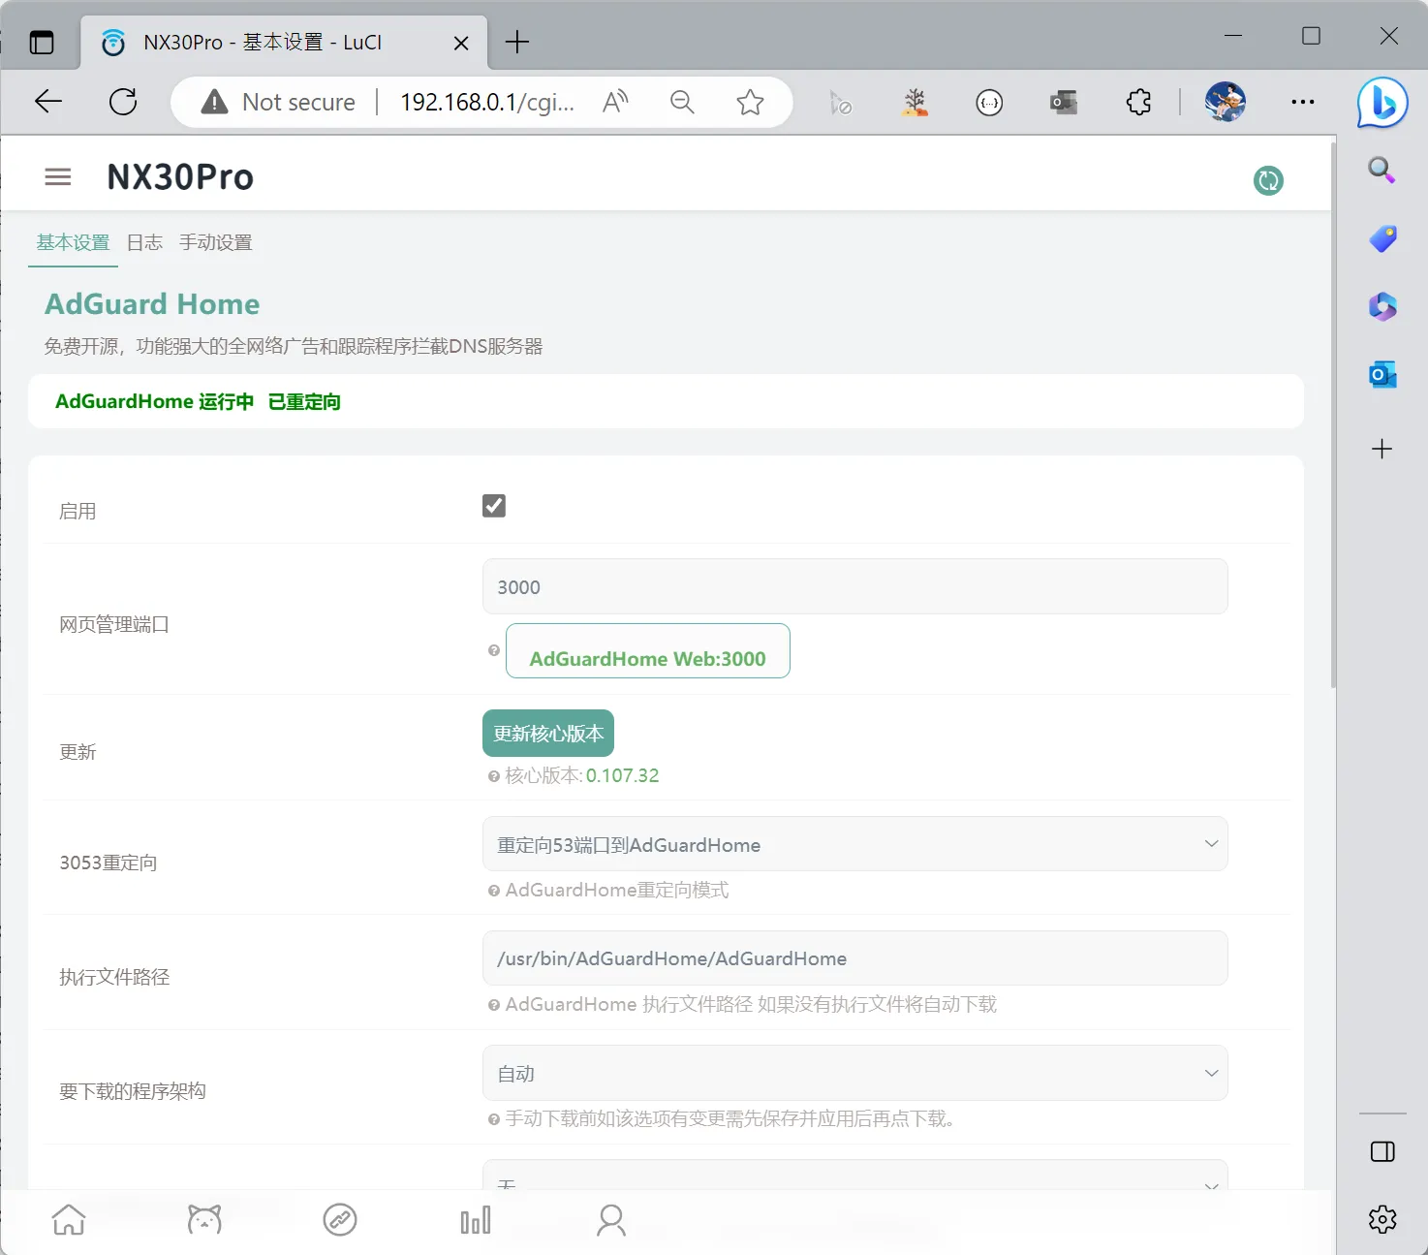Open sidebar settings gear icon
1428x1255 pixels.
[x=1382, y=1219]
